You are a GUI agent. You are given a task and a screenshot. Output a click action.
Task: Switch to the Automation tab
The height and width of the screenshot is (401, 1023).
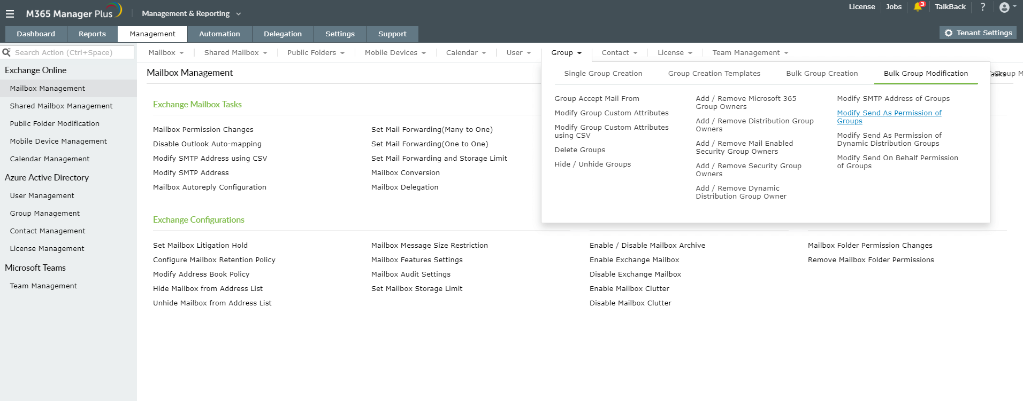tap(219, 34)
